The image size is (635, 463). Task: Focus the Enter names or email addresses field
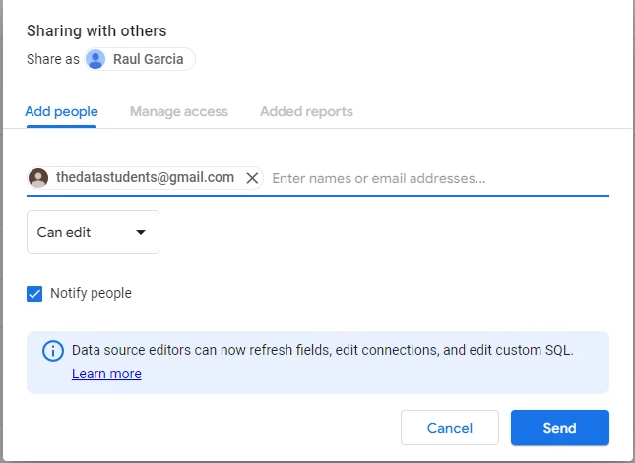pos(440,178)
